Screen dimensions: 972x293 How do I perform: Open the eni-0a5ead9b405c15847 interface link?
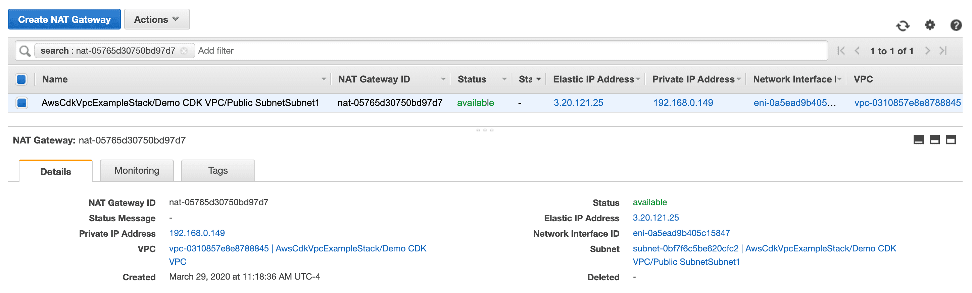tap(681, 233)
